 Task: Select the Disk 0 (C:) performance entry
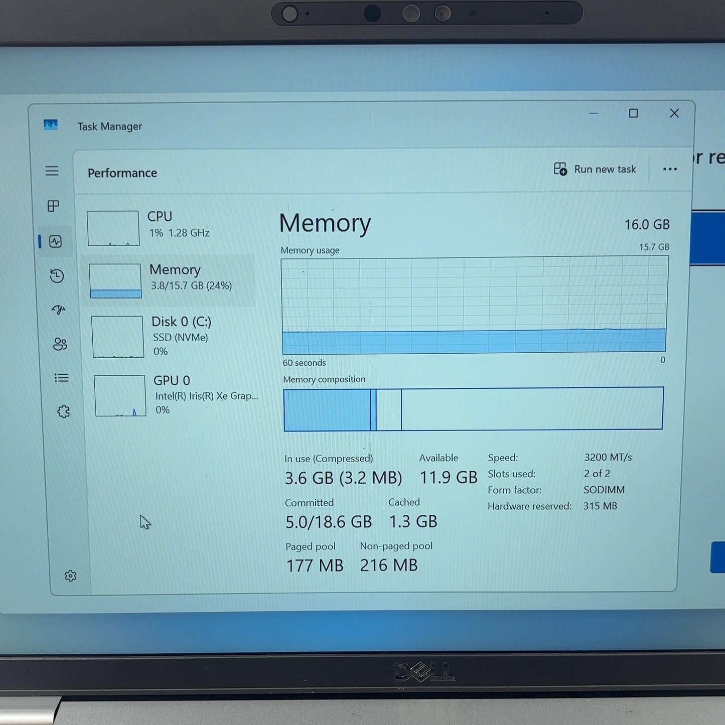(171, 336)
